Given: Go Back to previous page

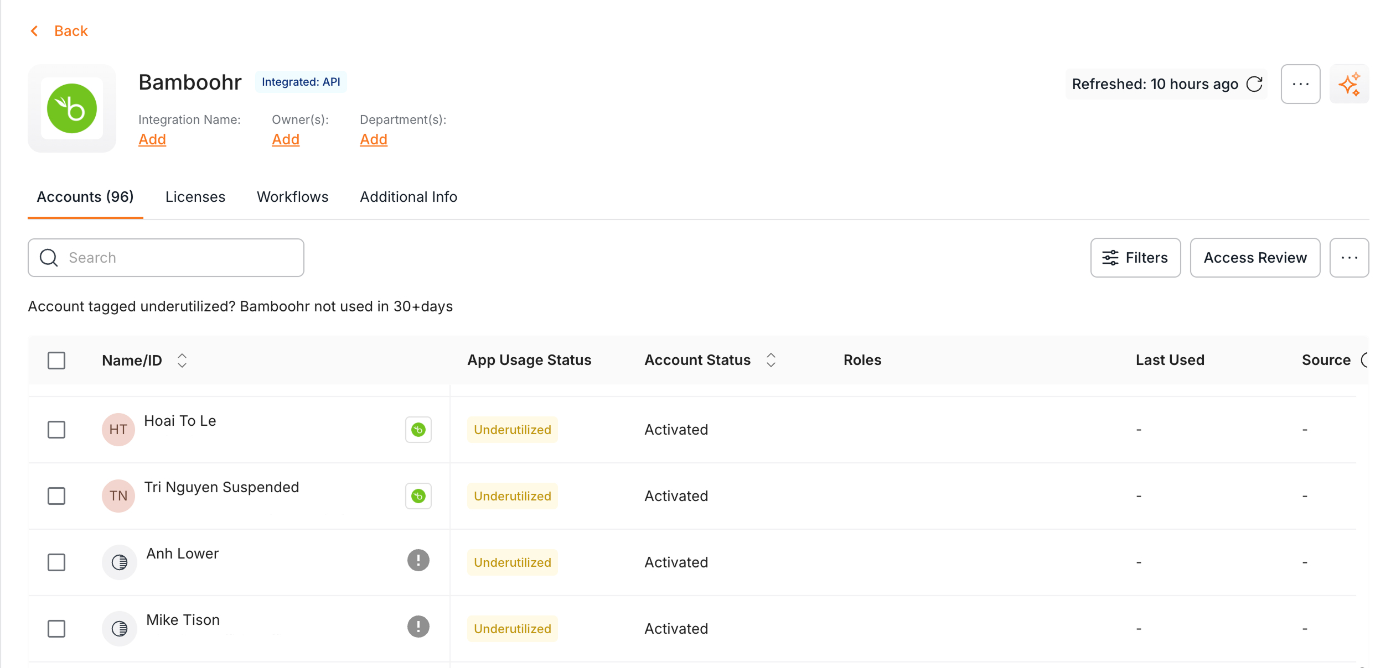Looking at the screenshot, I should pos(71,31).
